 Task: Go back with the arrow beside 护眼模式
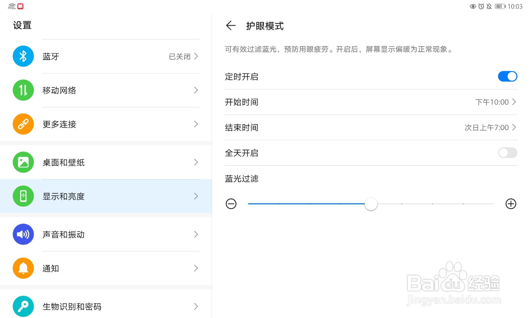(231, 26)
